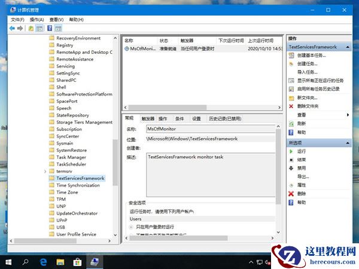This screenshot has height=269, width=359.
Task: Click 启用所有任务历史记录 icon
Action: click(291, 89)
